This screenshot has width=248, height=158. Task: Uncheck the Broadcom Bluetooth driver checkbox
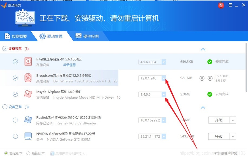(x=15, y=78)
